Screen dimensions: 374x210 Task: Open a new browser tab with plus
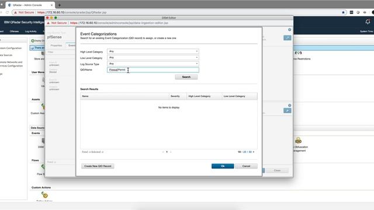(60, 5)
